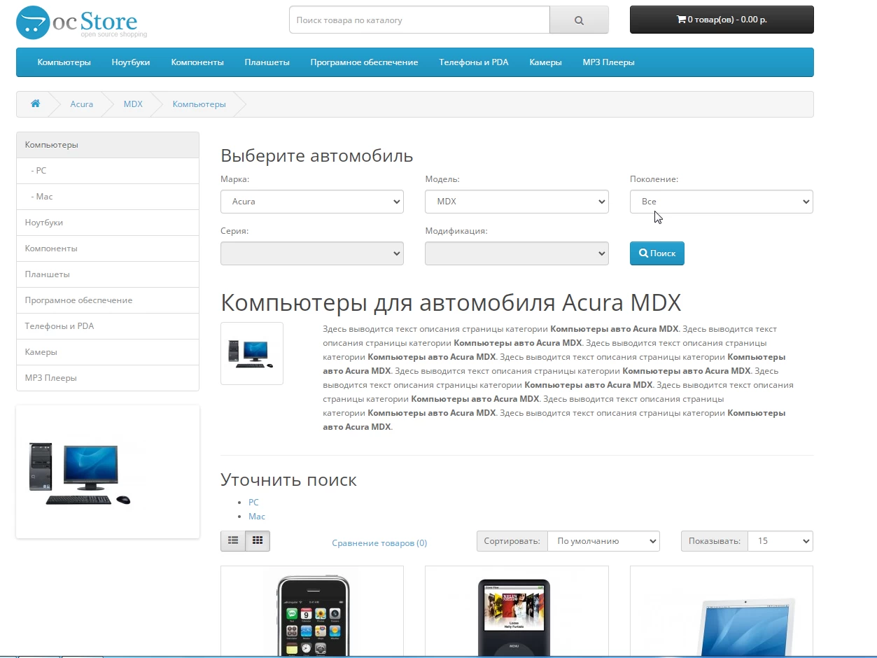
Task: Open Сравнение товаров (0) link
Action: click(x=379, y=543)
